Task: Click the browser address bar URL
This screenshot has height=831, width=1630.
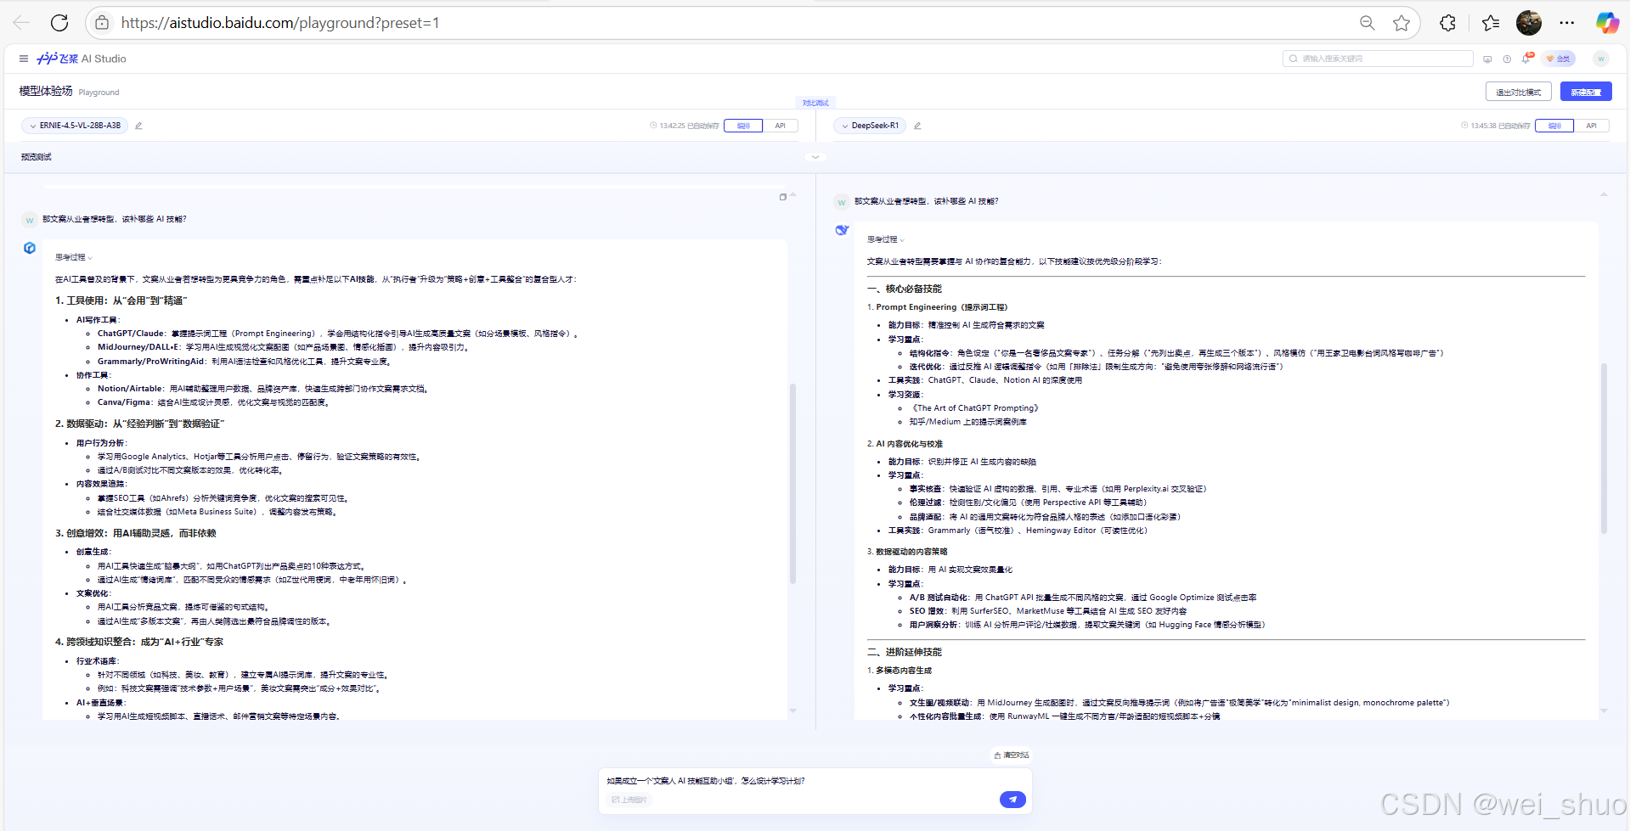Action: [x=280, y=23]
